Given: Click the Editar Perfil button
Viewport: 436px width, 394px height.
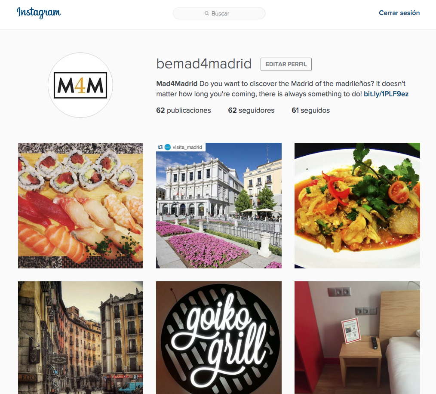Looking at the screenshot, I should tap(286, 64).
